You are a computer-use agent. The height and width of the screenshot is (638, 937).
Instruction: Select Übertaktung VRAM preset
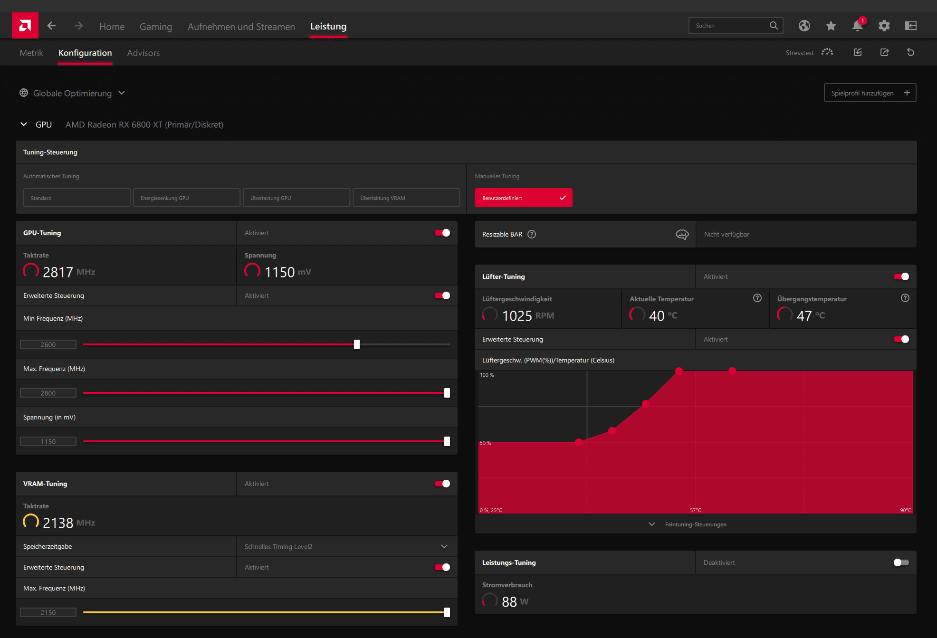(x=406, y=198)
